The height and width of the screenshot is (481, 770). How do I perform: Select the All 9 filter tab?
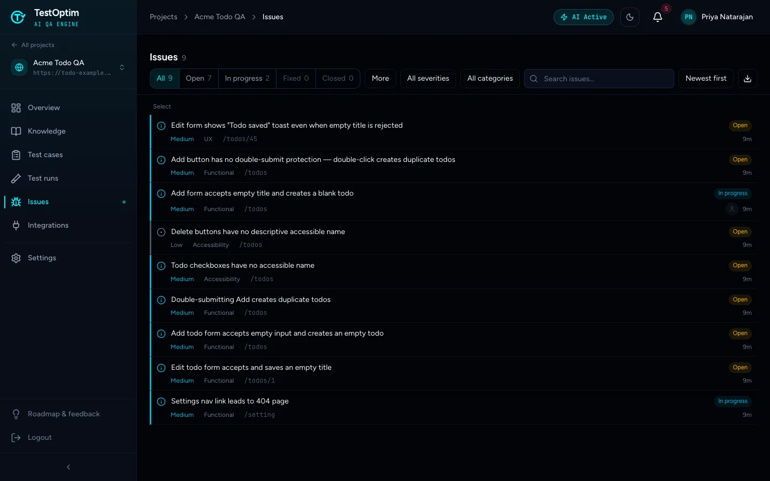[x=165, y=78]
